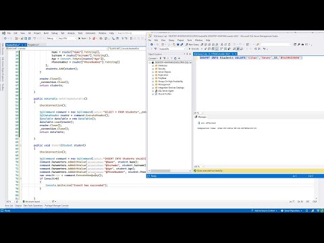Click the No issues found indicator
This screenshot has width=324, height=243.
point(31,202)
